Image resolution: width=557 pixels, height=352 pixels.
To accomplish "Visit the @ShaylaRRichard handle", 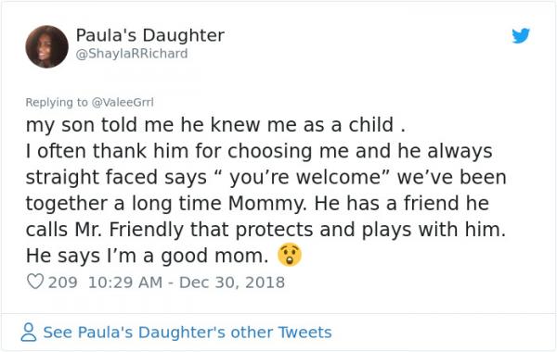I will 132,54.
